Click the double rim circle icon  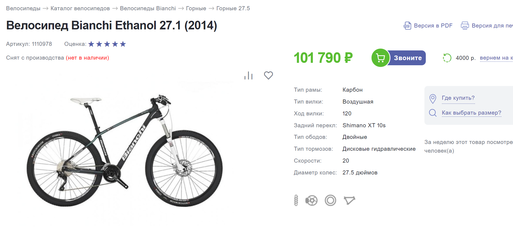point(330,200)
